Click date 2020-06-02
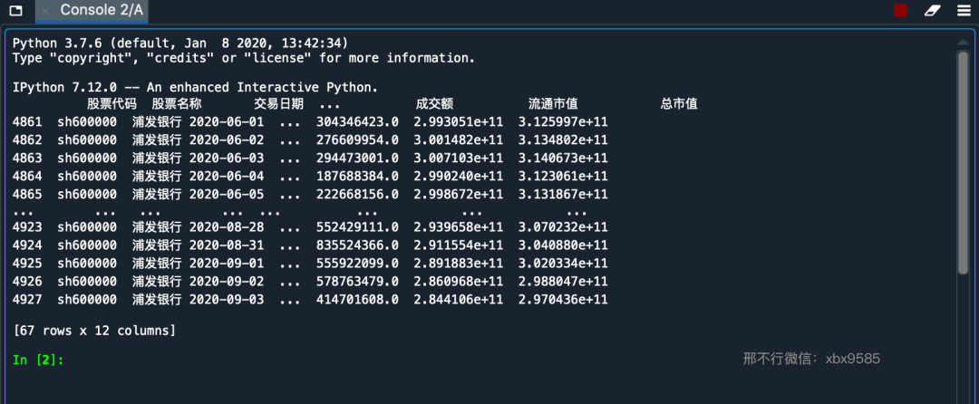The image size is (979, 404). [x=227, y=140]
